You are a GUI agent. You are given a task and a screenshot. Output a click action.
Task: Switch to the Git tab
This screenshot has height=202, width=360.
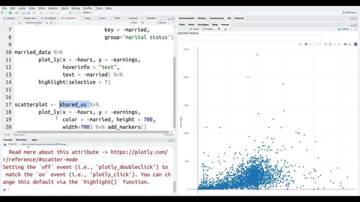(229, 19)
